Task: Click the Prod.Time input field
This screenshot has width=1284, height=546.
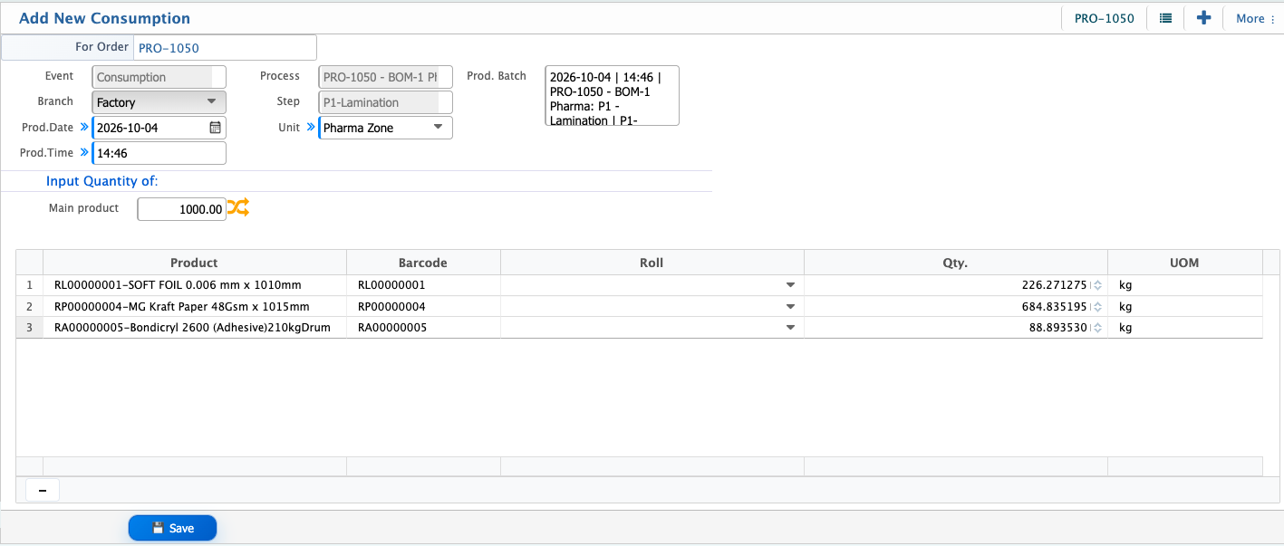Action: 159,153
